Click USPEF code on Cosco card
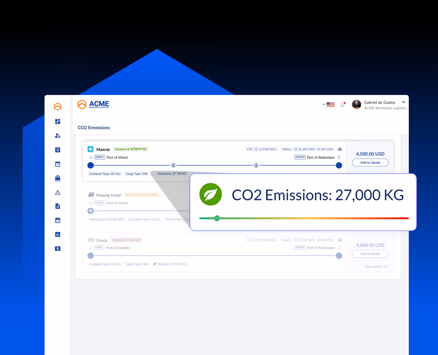 click(x=99, y=248)
